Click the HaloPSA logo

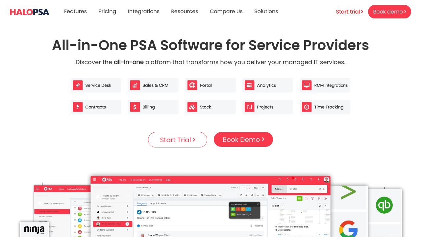click(29, 12)
